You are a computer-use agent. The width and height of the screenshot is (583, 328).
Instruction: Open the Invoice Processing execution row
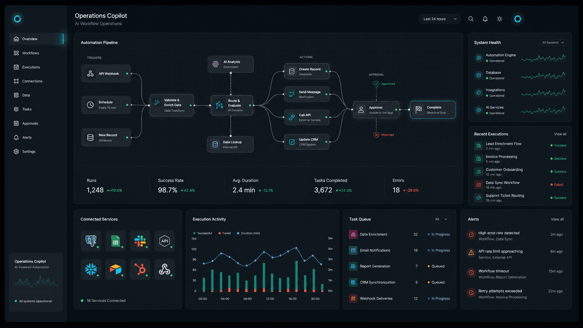(x=520, y=159)
